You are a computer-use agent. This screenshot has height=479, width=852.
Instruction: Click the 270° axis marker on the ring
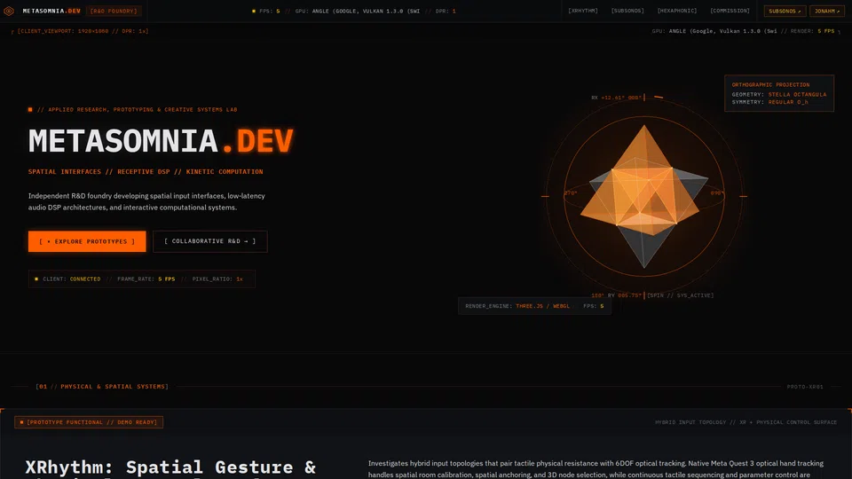tap(571, 192)
